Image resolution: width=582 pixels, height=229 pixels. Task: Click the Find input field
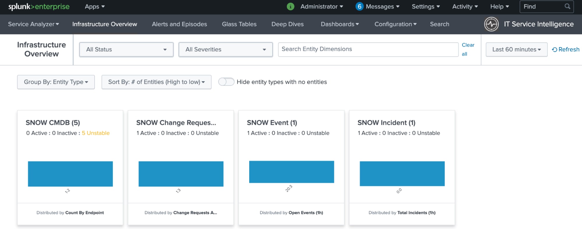546,6
